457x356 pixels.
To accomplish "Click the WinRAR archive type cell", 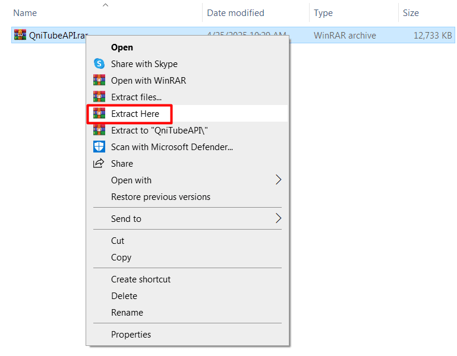I will 345,35.
